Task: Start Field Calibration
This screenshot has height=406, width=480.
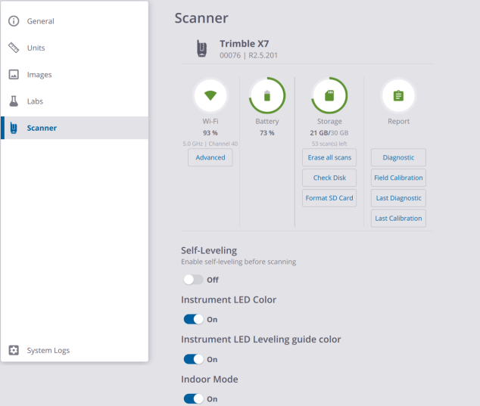Action: [x=398, y=178]
